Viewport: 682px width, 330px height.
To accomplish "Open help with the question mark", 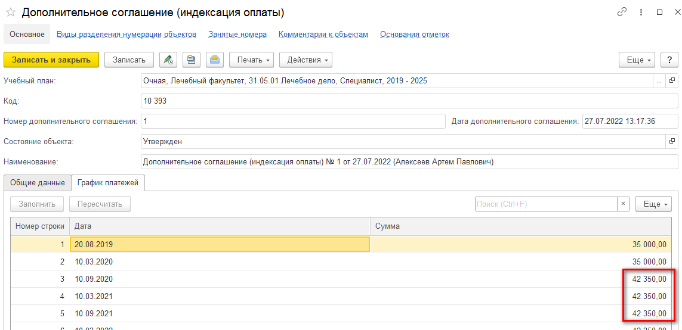I will 669,60.
